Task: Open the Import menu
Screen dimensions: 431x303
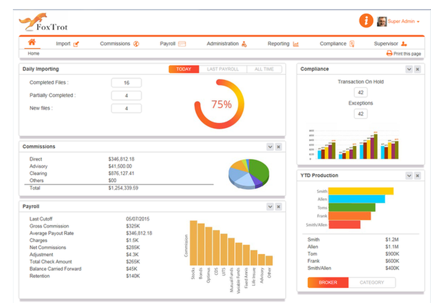Action: [67, 44]
